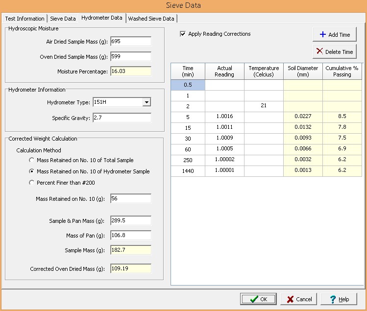
Task: Switch to the Test Information tab
Action: pyautogui.click(x=24, y=19)
